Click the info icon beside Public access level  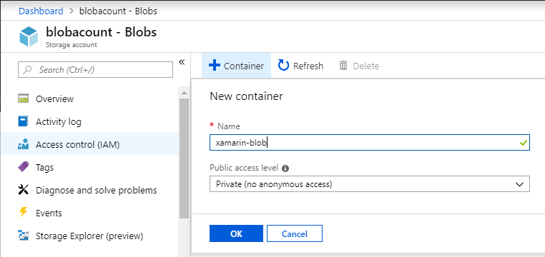coord(285,168)
